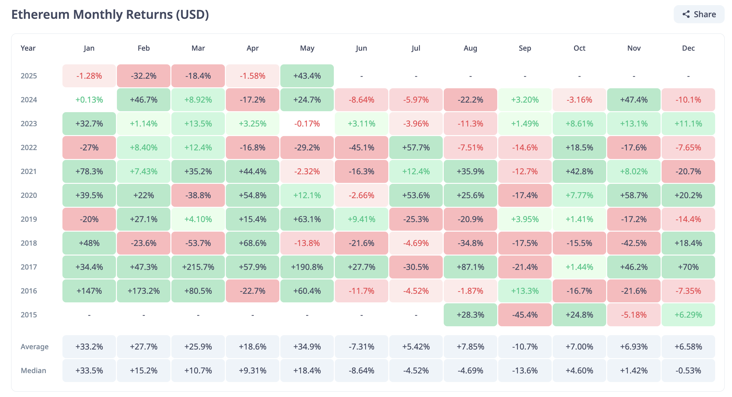Select the Dec column header
The height and width of the screenshot is (397, 732).
688,48
